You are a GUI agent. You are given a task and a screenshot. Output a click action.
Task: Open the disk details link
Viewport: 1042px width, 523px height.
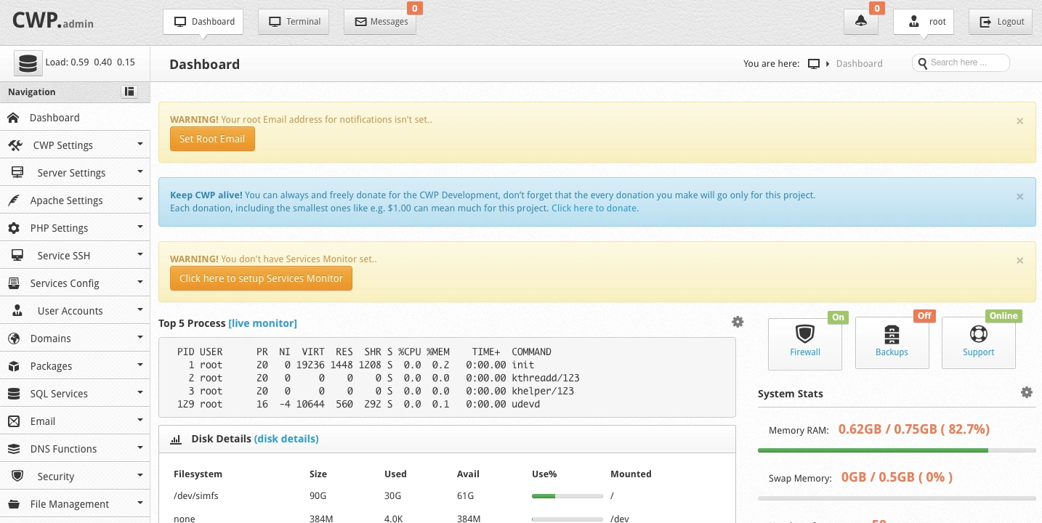click(x=286, y=439)
